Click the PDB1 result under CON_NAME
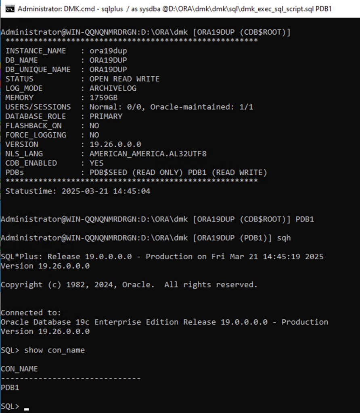The width and height of the screenshot is (360, 413). point(10,388)
